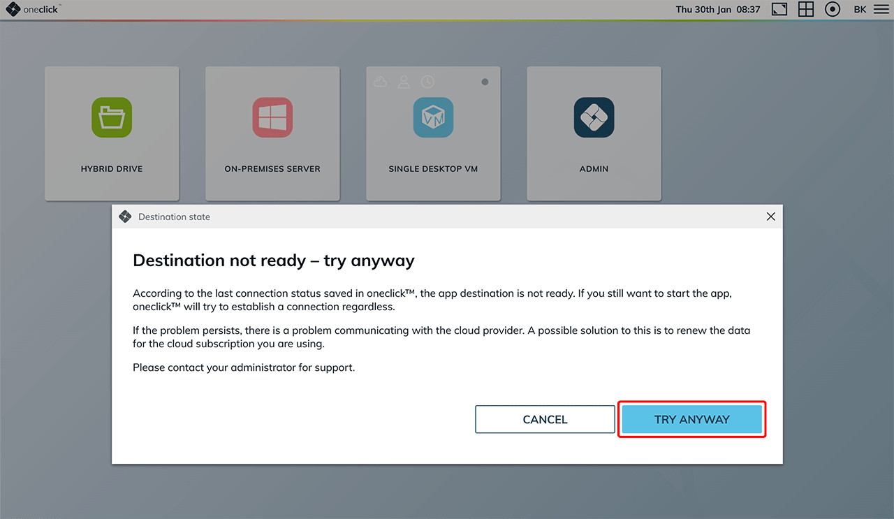Viewport: 894px width, 519px height.
Task: Click the oneclick logo in header
Action: [31, 10]
